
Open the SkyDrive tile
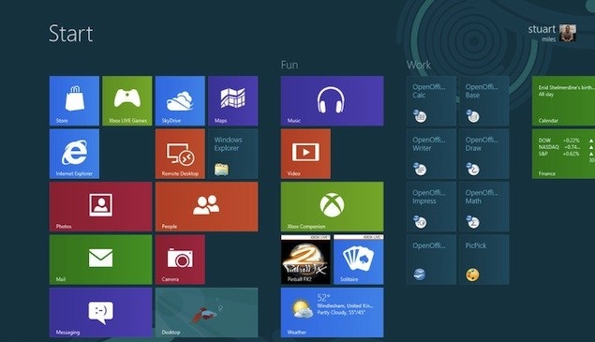pos(180,100)
